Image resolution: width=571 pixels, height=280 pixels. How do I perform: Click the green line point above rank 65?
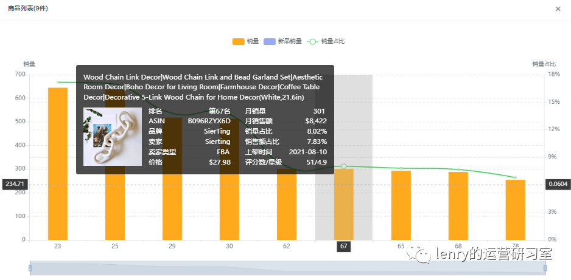[x=401, y=168]
